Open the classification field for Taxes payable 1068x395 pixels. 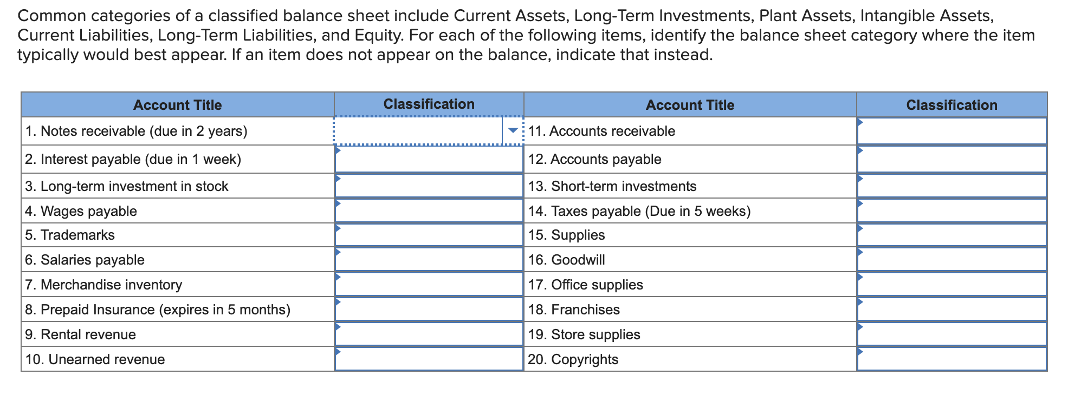[x=951, y=210]
